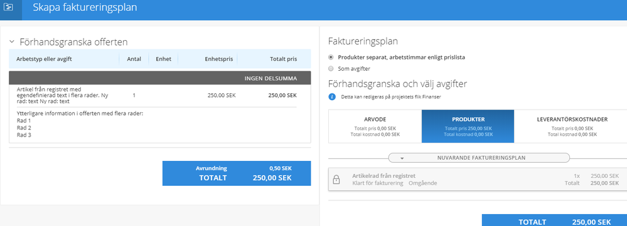The width and height of the screenshot is (627, 226).
Task: Click the Antal column header
Action: point(134,59)
